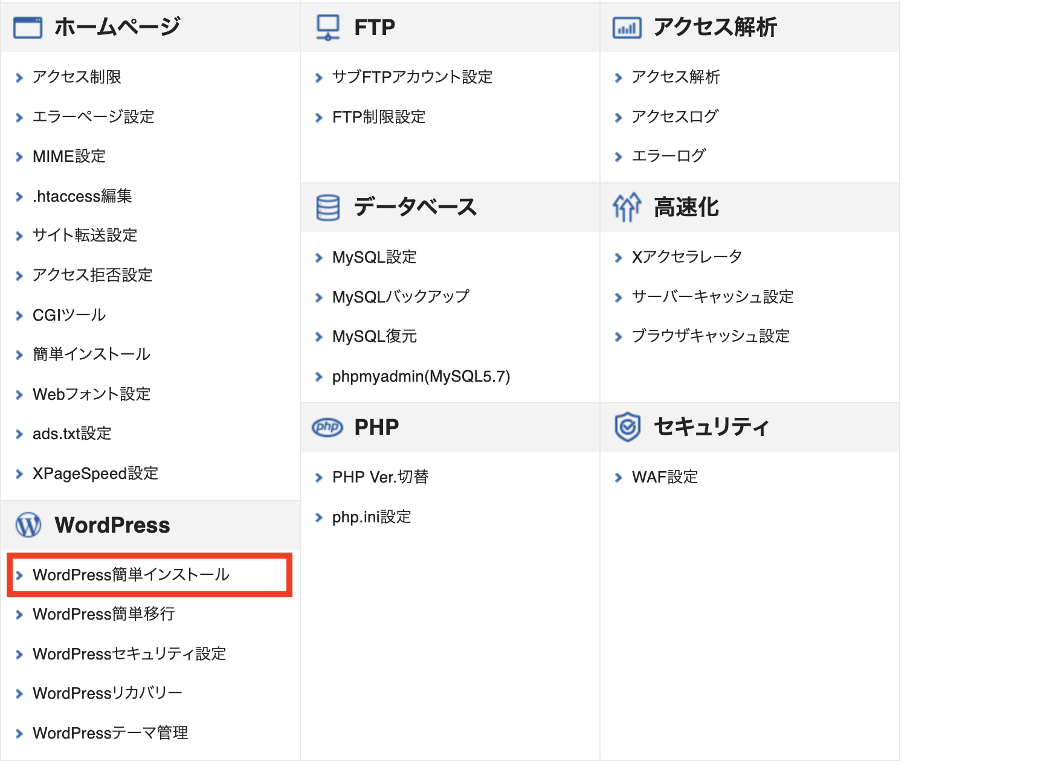Image resolution: width=1061 pixels, height=773 pixels.
Task: Launch phpmyadmin(MySQL5.7)
Action: pos(421,377)
